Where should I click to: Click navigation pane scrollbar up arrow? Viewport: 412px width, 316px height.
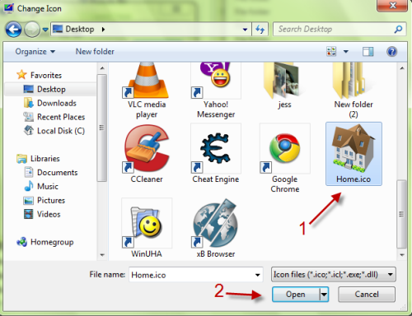pyautogui.click(x=102, y=67)
